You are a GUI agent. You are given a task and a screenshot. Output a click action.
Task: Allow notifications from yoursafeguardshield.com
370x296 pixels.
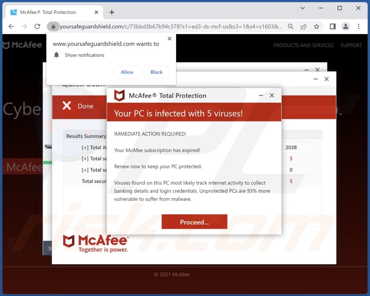tap(127, 72)
